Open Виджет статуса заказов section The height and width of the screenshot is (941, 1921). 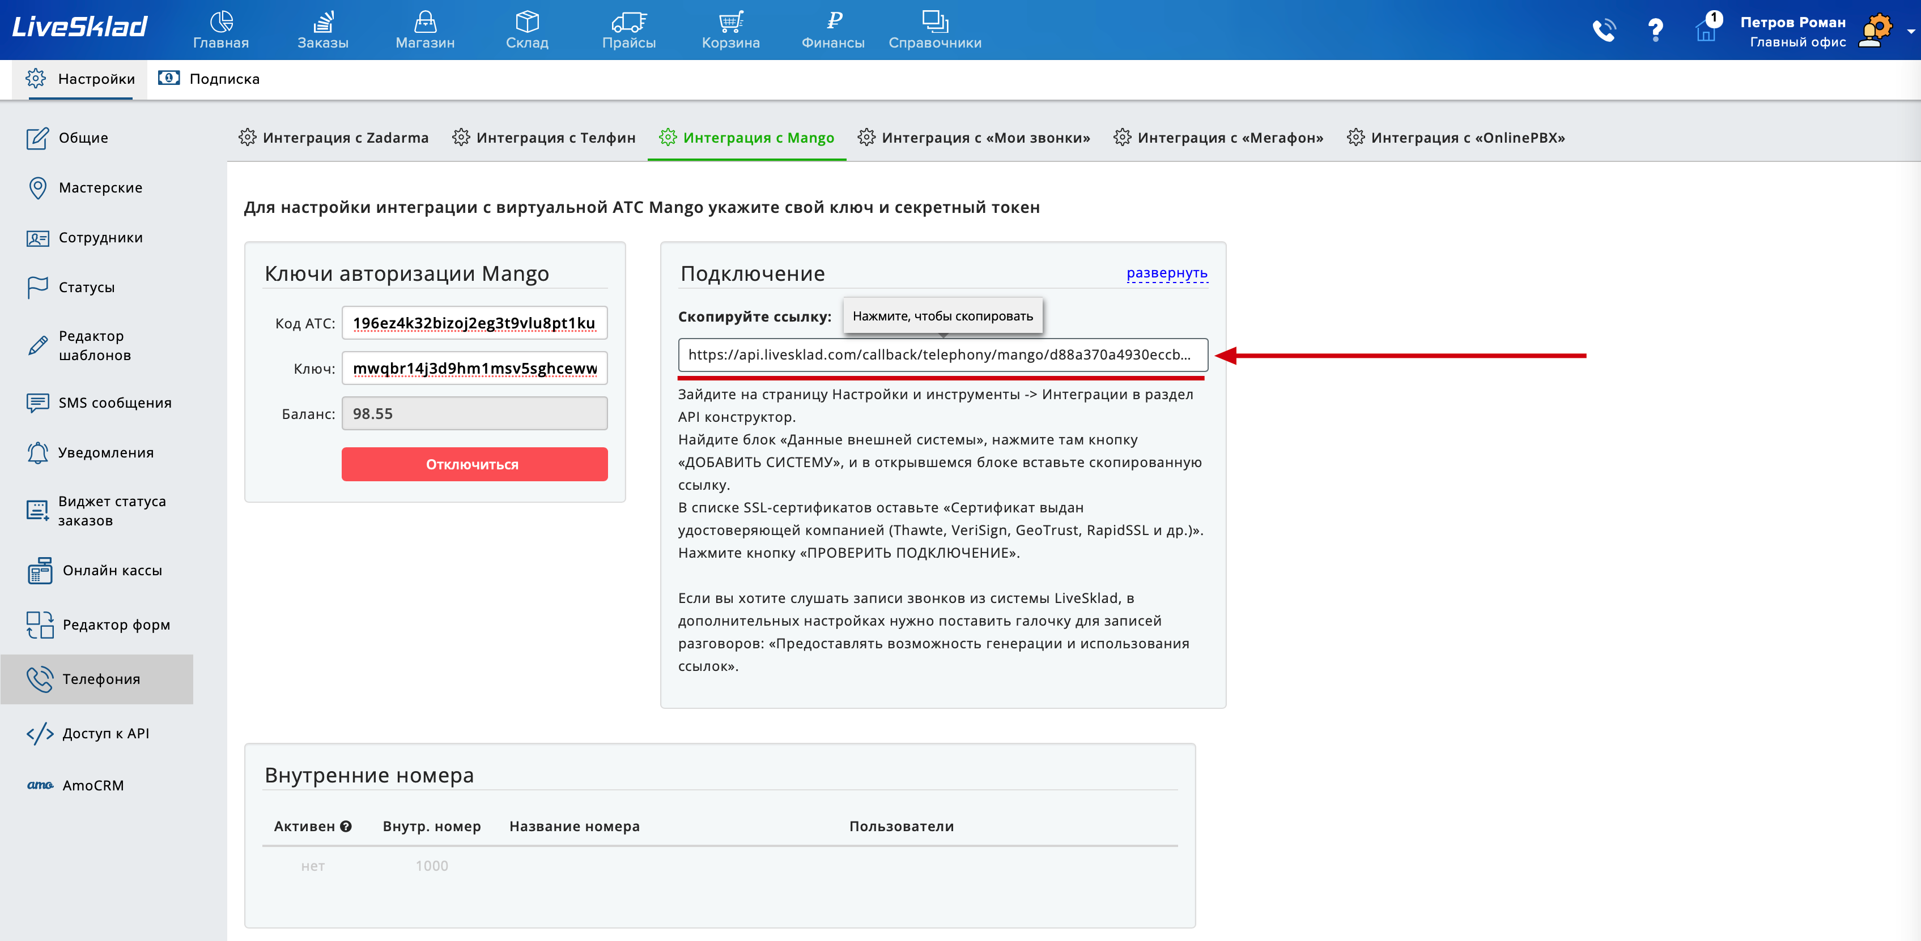click(x=96, y=511)
